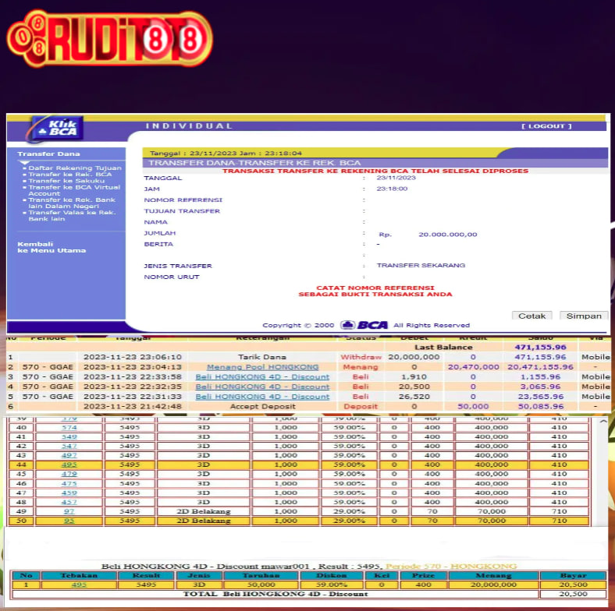This screenshot has width=615, height=611.
Task: Log out via the LOGOUT link
Action: click(x=546, y=126)
